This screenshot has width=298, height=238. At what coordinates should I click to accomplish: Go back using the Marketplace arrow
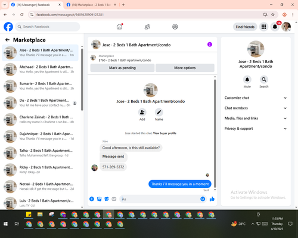7,40
